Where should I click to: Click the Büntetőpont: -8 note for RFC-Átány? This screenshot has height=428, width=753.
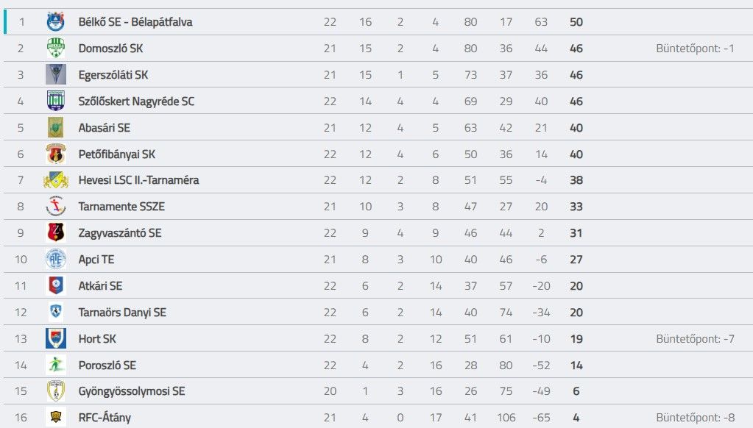tap(695, 418)
